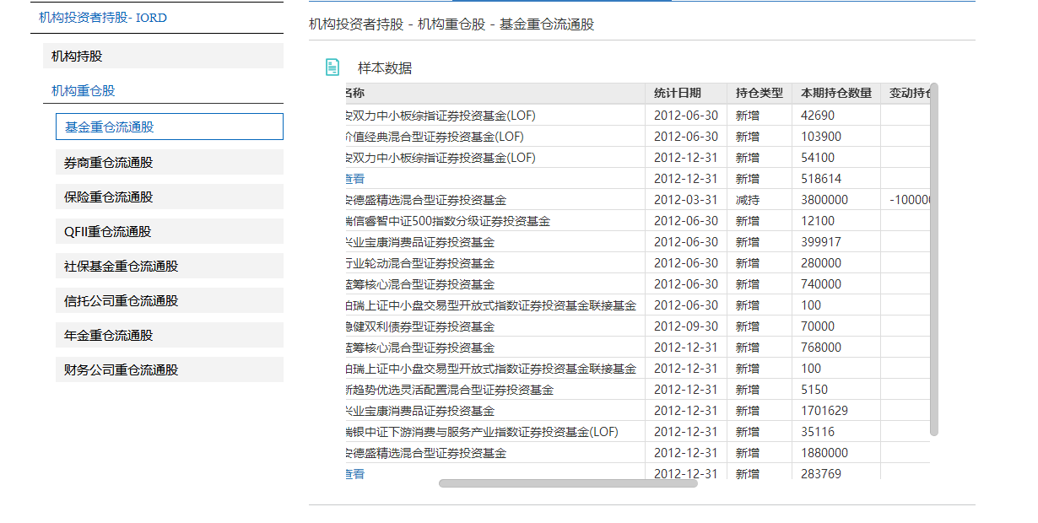The image size is (1038, 523).
Task: Click cell value 3800000
Action: click(824, 200)
